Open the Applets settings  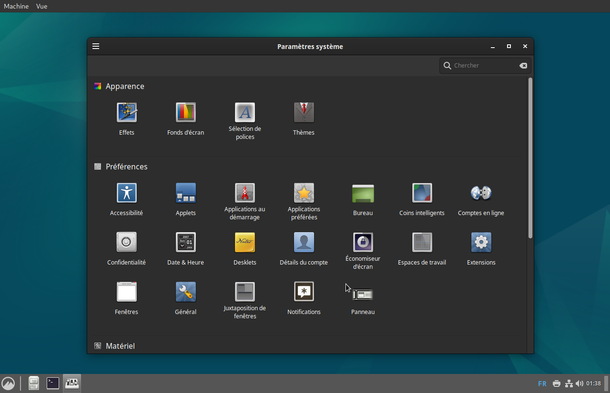[x=185, y=193]
